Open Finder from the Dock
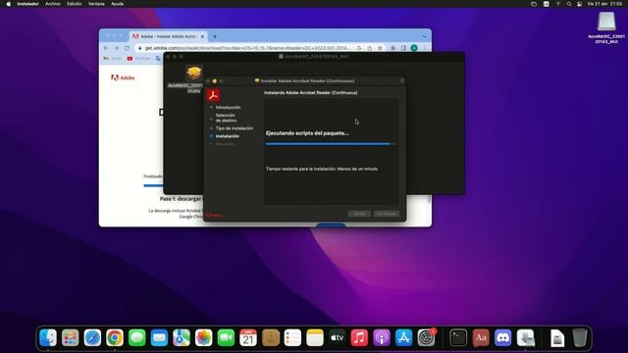The width and height of the screenshot is (628, 353). (48, 338)
